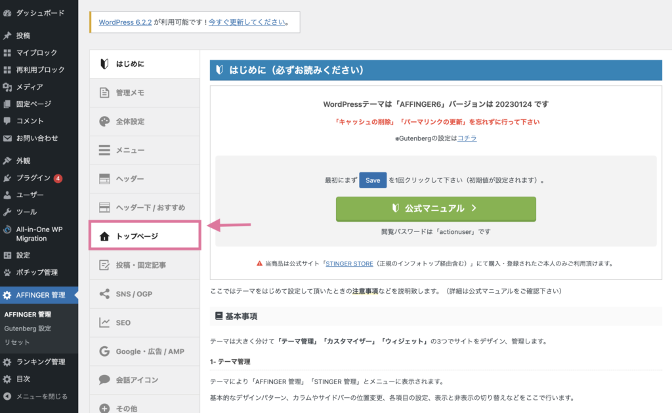The image size is (672, 413).
Task: Click the 目次 gear icon
Action: pyautogui.click(x=7, y=379)
